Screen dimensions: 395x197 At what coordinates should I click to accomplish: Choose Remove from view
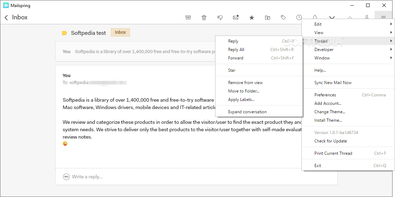click(x=259, y=83)
